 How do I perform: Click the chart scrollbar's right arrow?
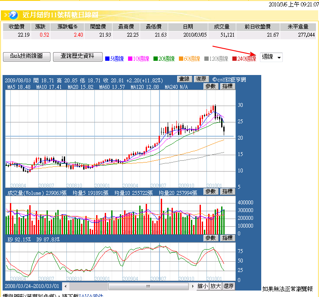pos(193,286)
